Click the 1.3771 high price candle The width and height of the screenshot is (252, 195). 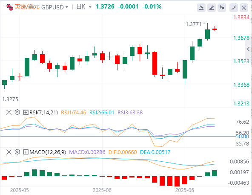click(207, 32)
